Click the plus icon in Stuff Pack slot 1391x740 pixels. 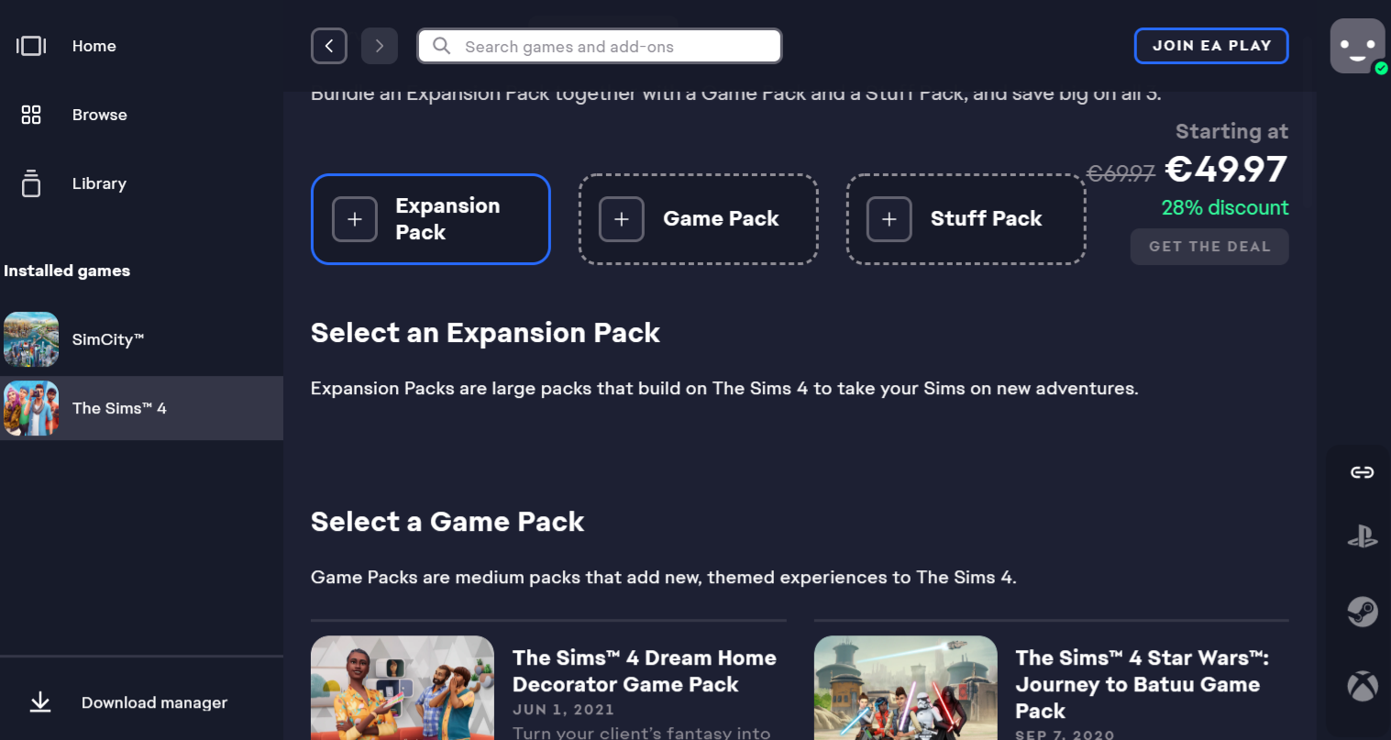point(889,219)
